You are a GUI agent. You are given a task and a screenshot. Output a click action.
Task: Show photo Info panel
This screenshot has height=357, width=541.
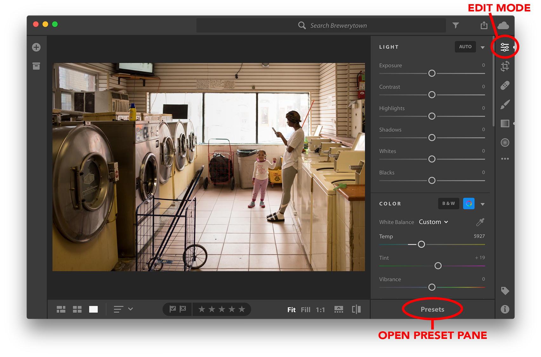point(505,309)
